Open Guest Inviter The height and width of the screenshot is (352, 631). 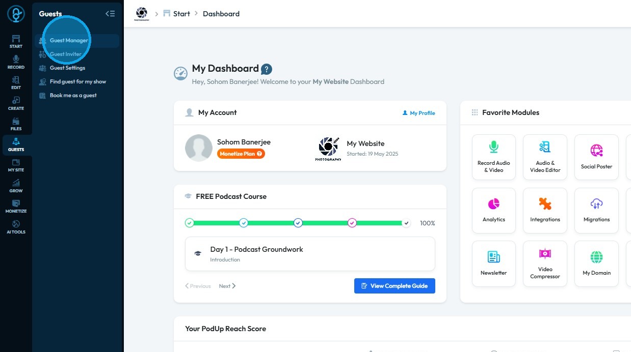(77, 54)
